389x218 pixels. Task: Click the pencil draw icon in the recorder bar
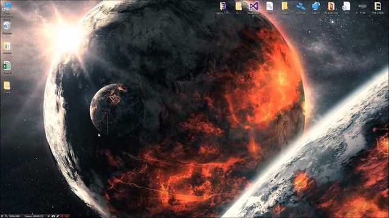point(58,216)
